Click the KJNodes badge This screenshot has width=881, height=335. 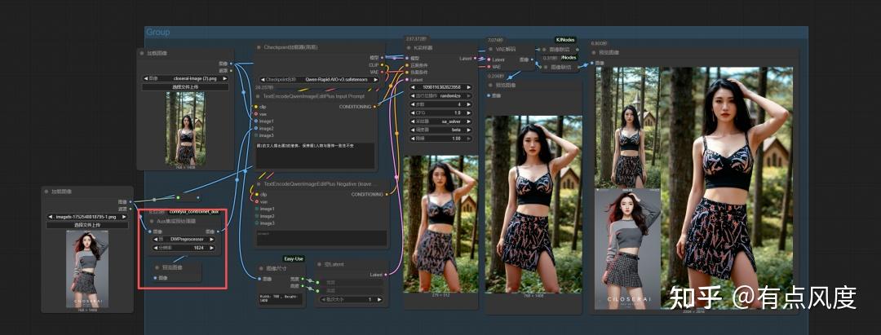(565, 39)
